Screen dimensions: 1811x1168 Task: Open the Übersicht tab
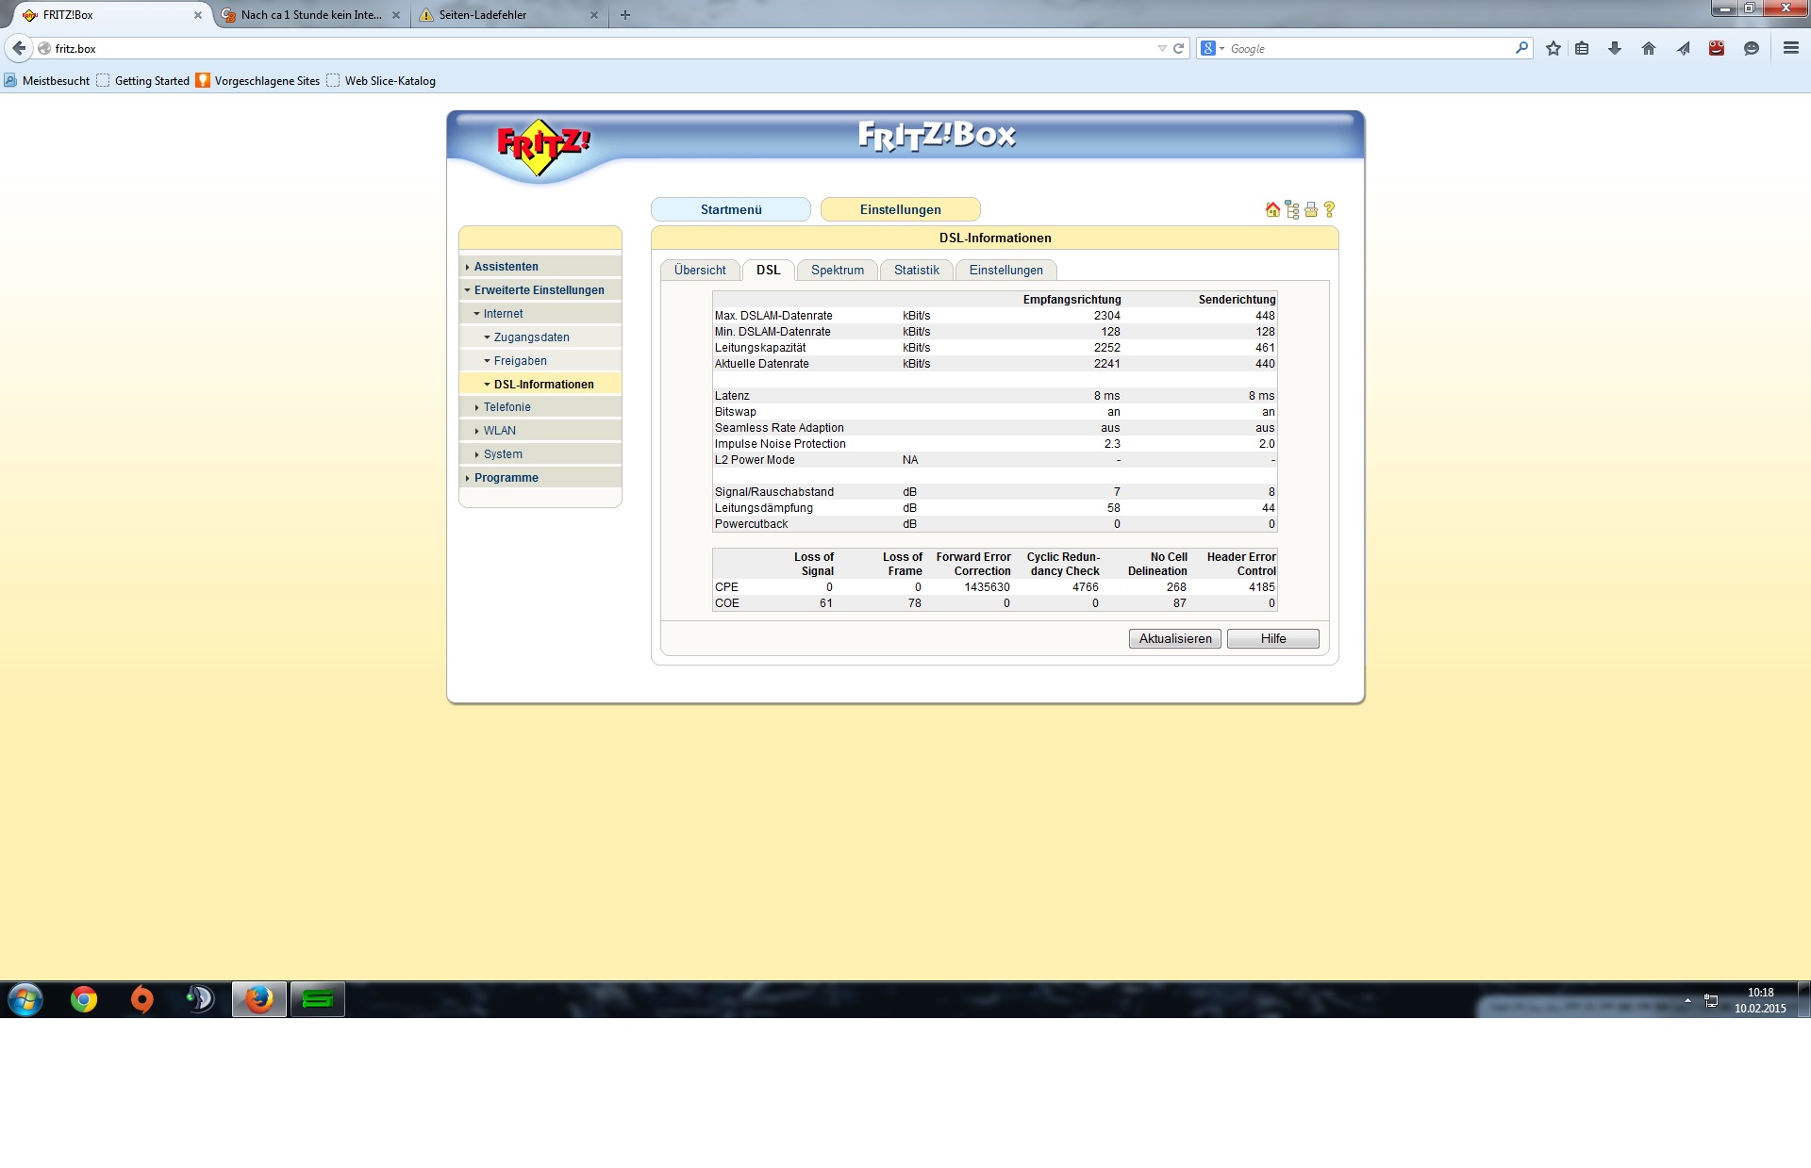click(x=700, y=271)
